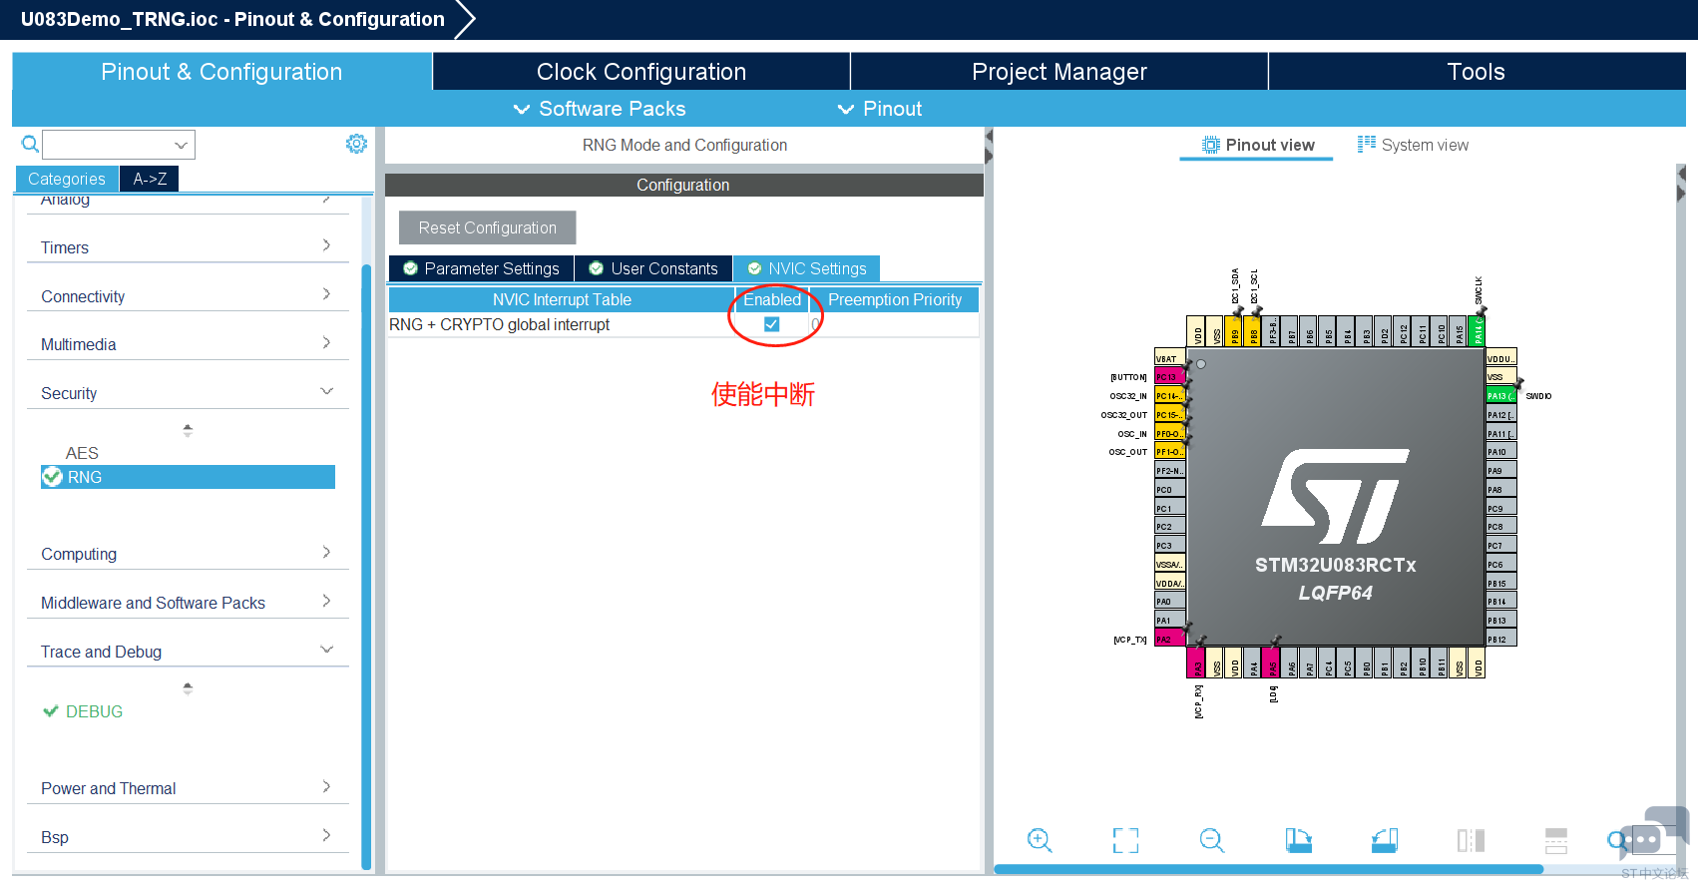This screenshot has height=889, width=1698.
Task: Select green pin PA14 labeled SWCLK
Action: [1479, 331]
